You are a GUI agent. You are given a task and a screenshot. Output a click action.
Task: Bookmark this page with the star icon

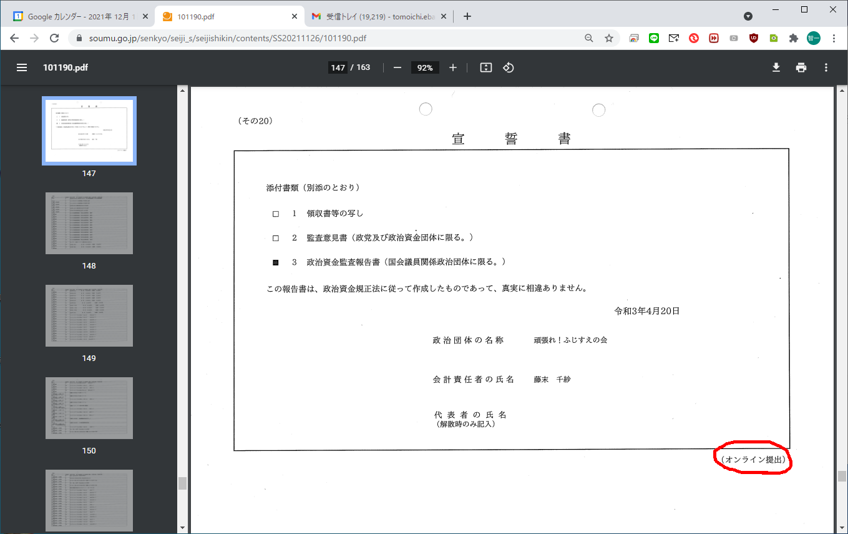click(x=609, y=38)
